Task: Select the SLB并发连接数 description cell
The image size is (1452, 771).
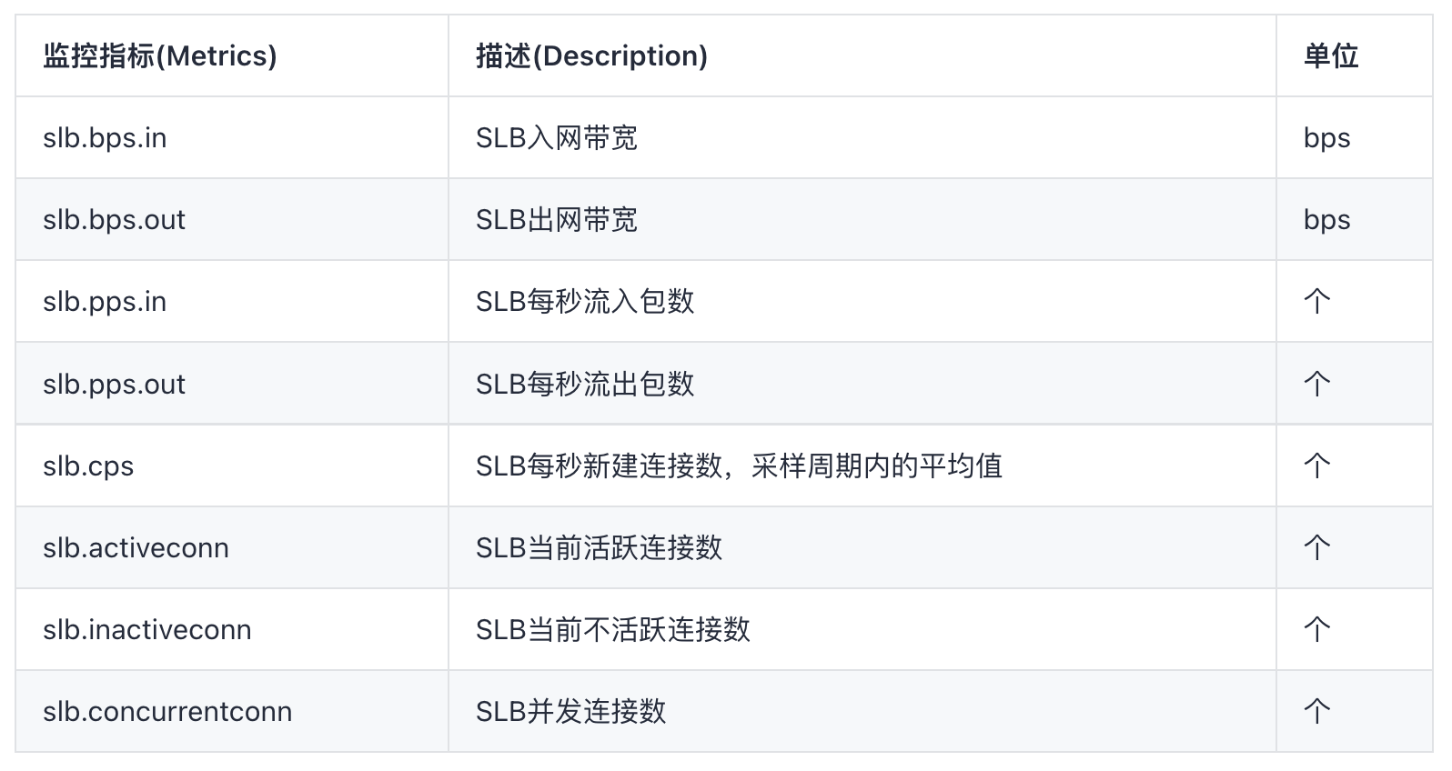Action: (x=570, y=712)
